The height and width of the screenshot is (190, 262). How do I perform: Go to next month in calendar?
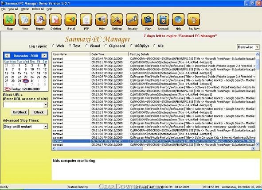point(44,56)
